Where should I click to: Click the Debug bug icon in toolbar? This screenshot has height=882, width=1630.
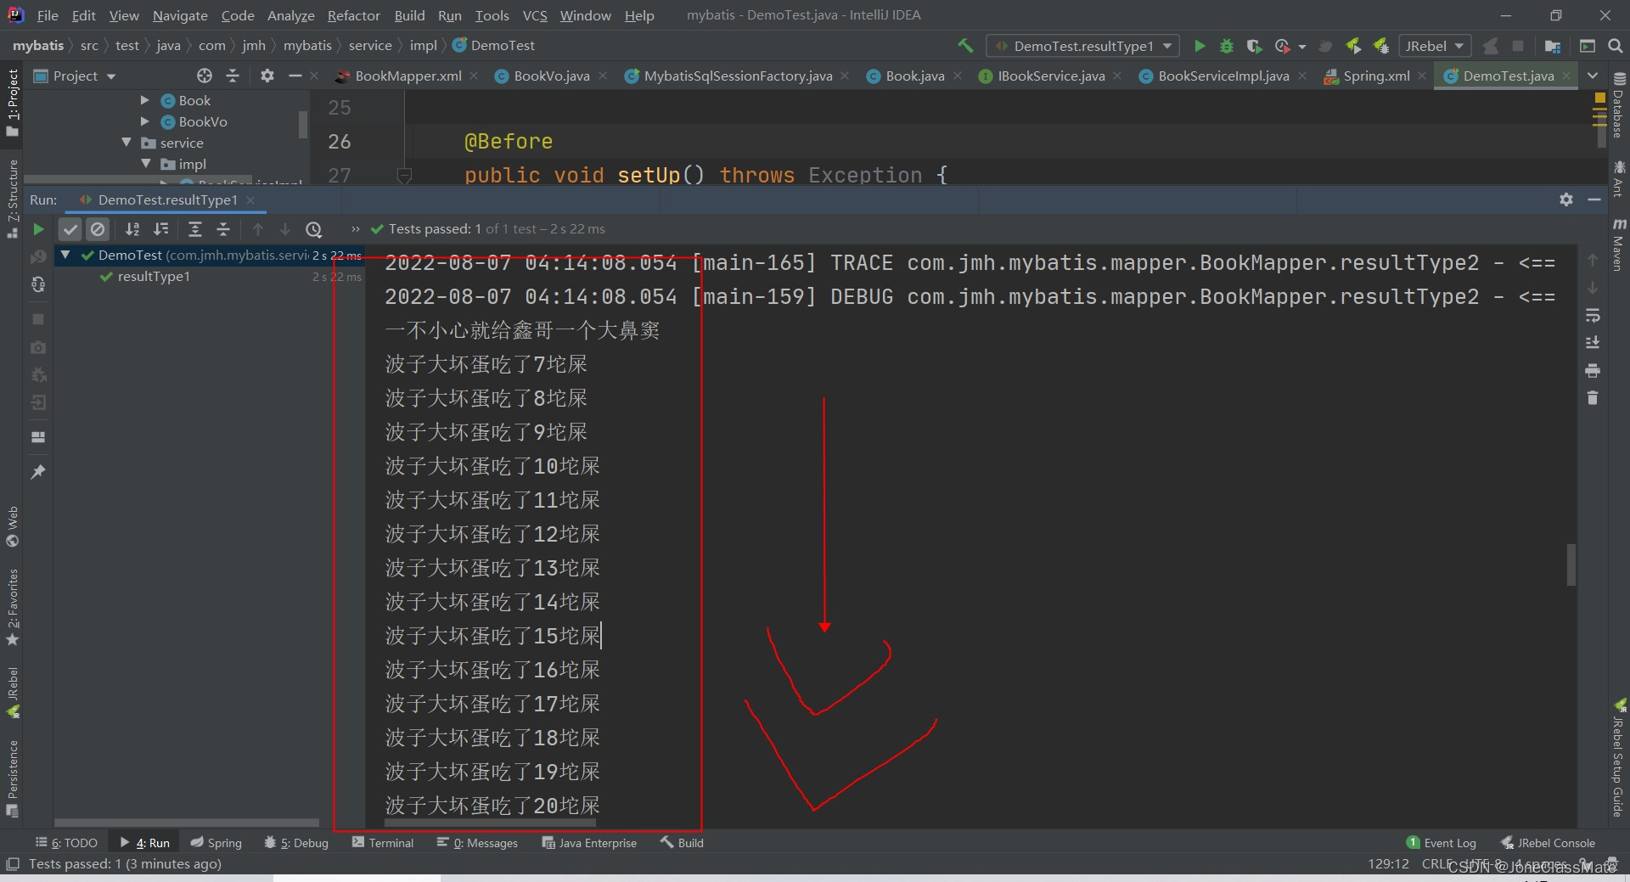click(x=1227, y=46)
